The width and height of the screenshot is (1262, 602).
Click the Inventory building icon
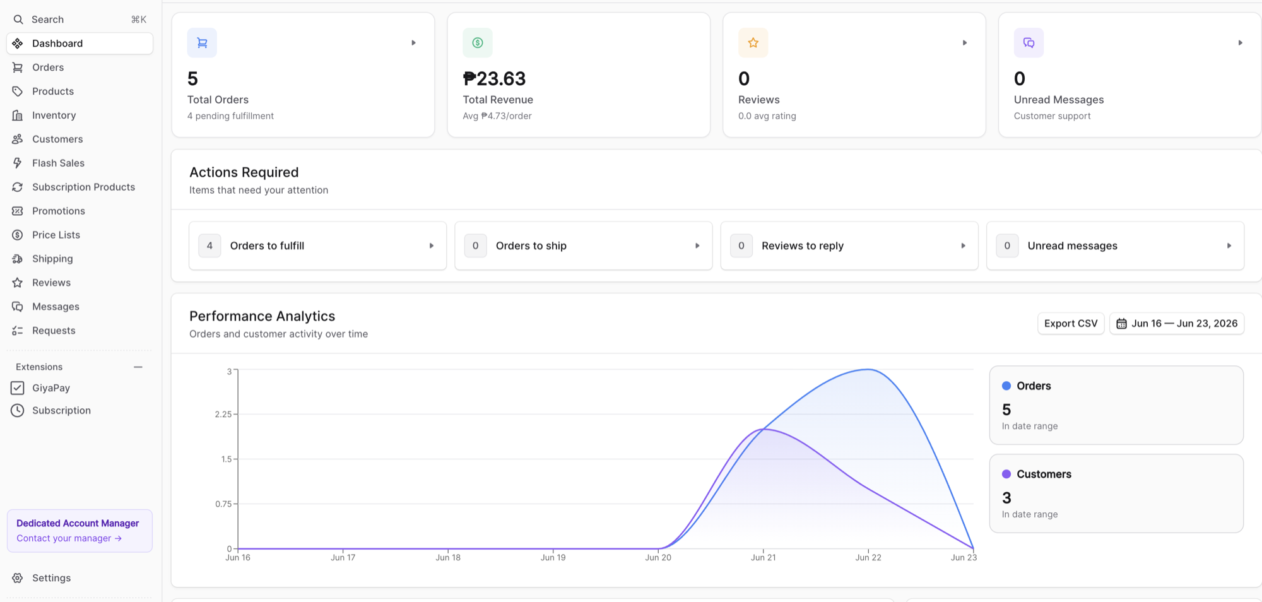click(18, 115)
